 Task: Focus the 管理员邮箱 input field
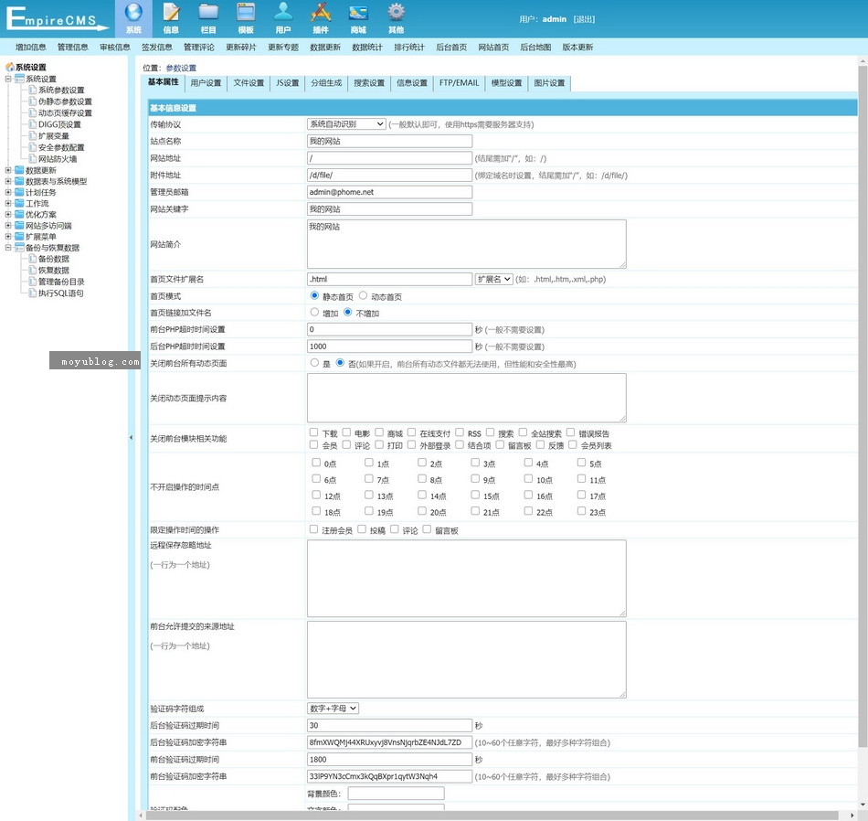390,192
